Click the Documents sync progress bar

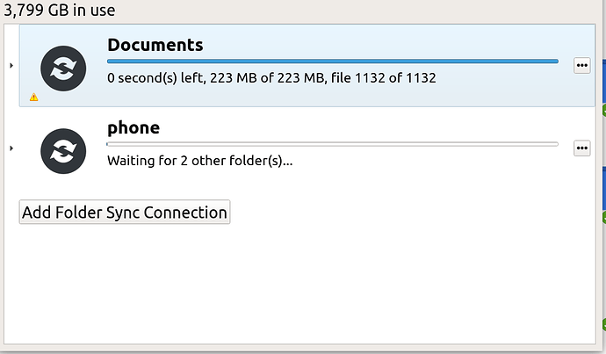[x=332, y=61]
